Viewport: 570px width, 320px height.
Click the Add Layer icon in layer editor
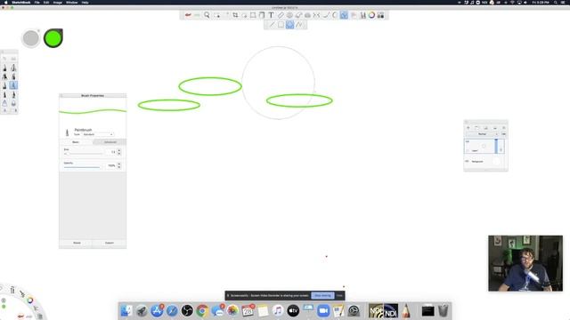[468, 128]
